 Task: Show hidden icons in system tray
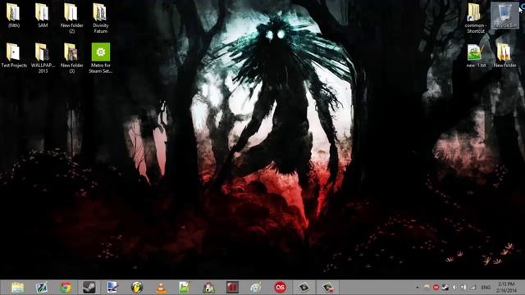pyautogui.click(x=418, y=288)
